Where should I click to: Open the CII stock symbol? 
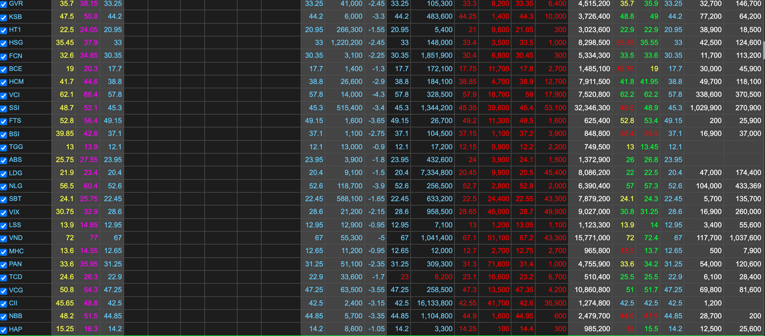[14, 303]
